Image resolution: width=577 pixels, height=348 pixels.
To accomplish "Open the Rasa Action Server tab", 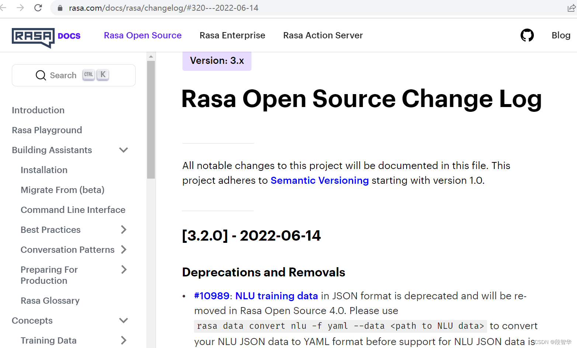I will [x=323, y=35].
